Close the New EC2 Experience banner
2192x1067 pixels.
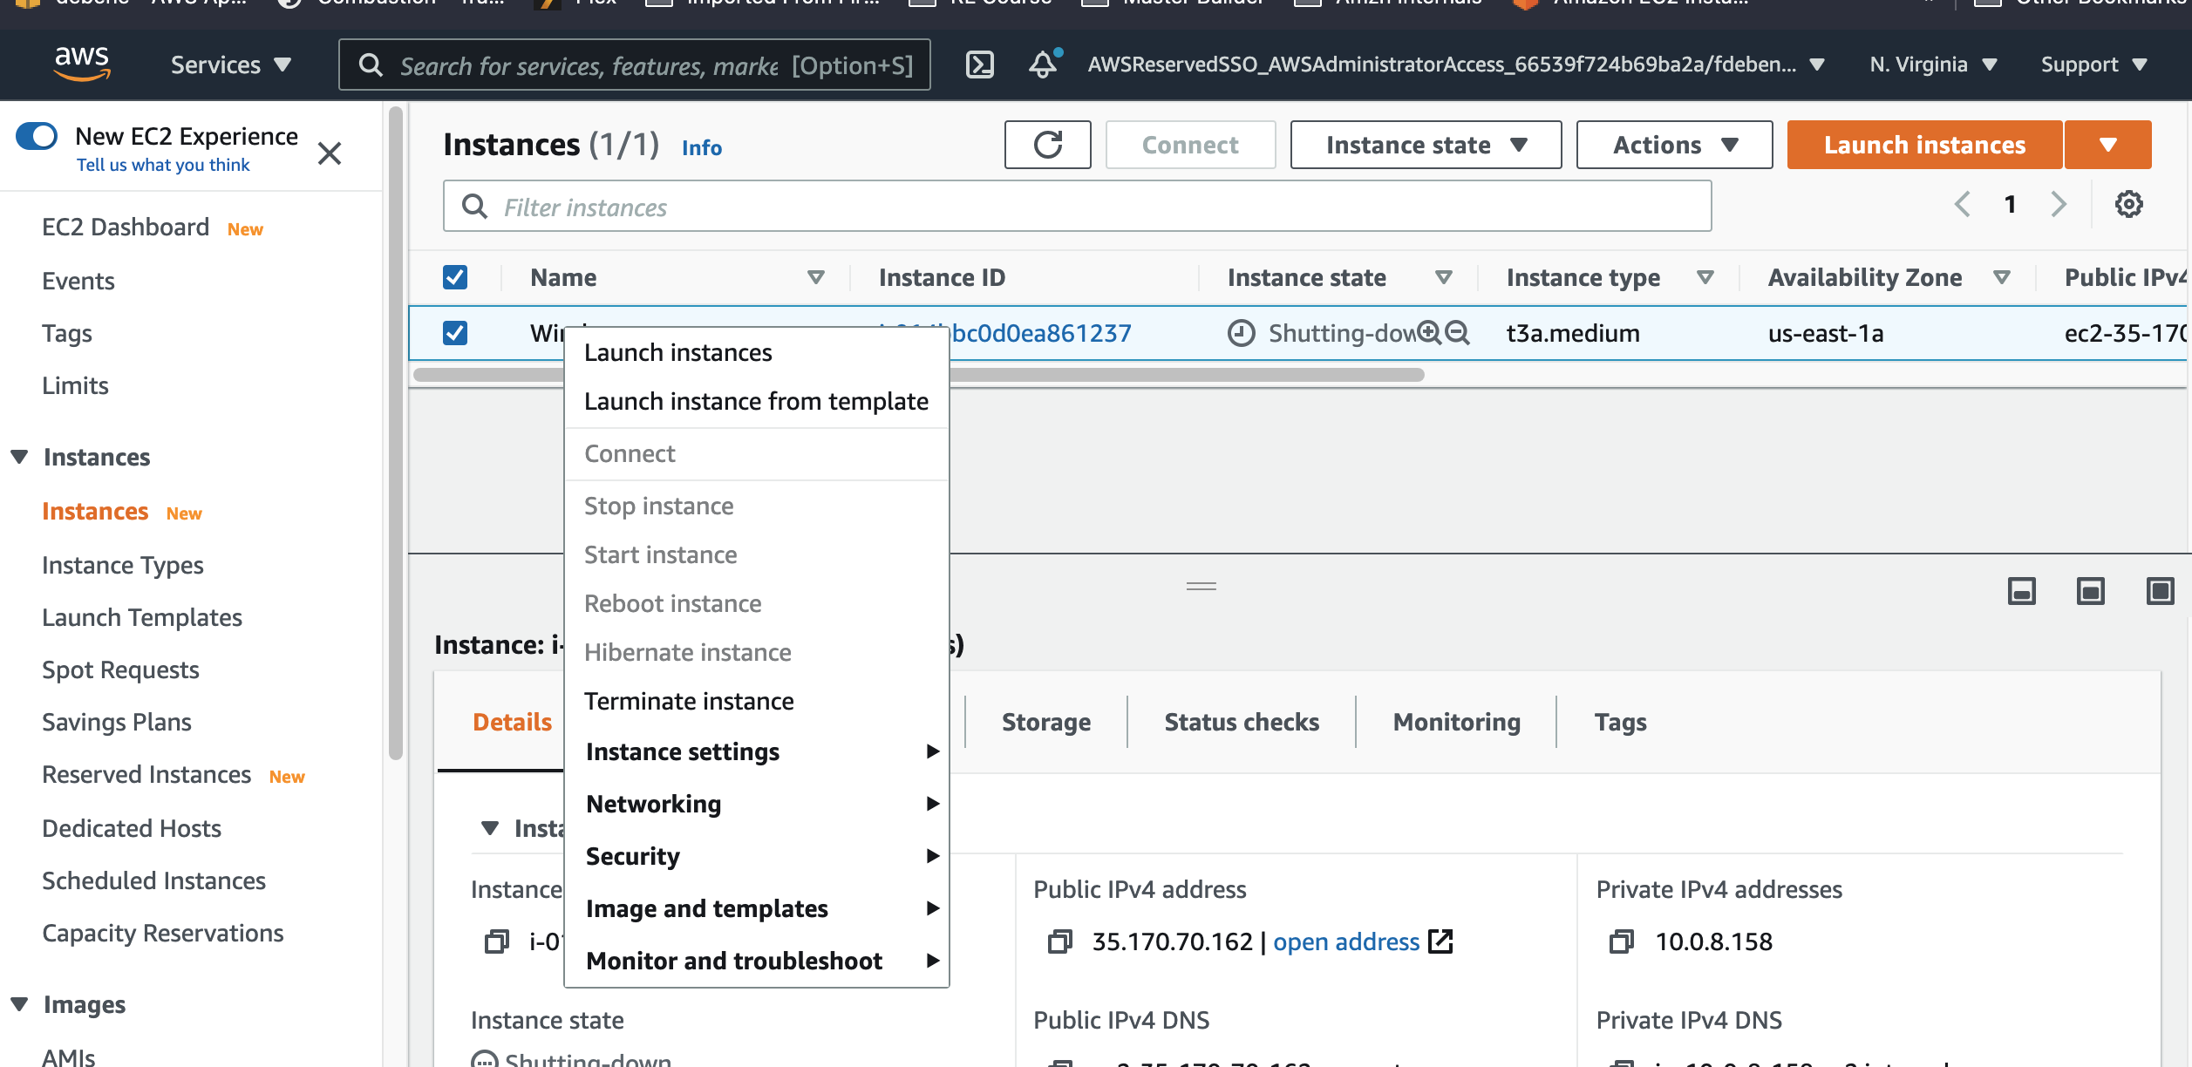click(330, 153)
